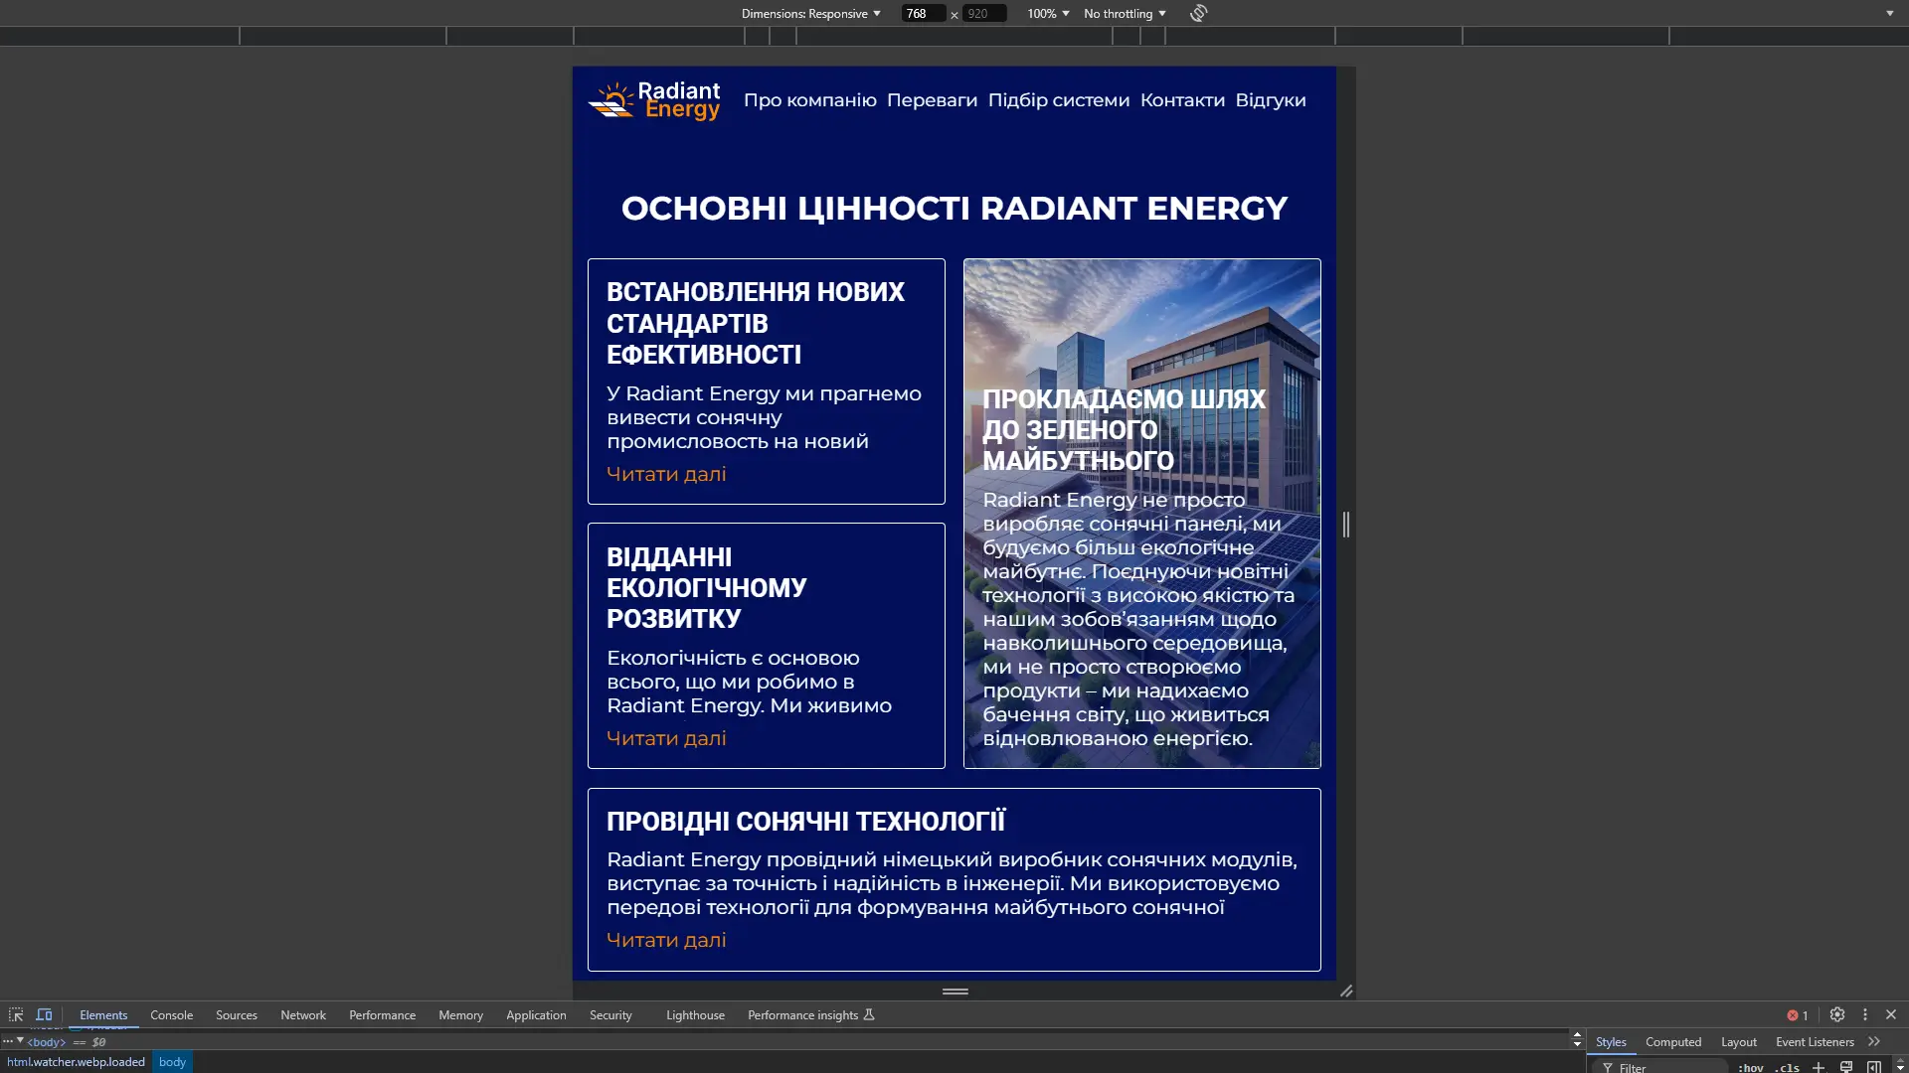Click Читати далі in ecological development card
Image resolution: width=1909 pixels, height=1073 pixels.
[666, 738]
